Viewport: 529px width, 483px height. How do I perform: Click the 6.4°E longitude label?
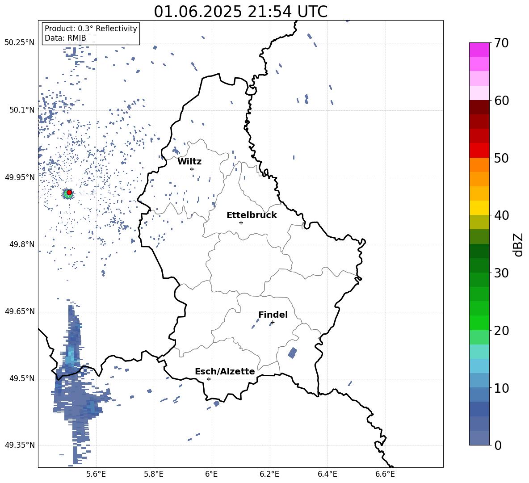tap(327, 474)
